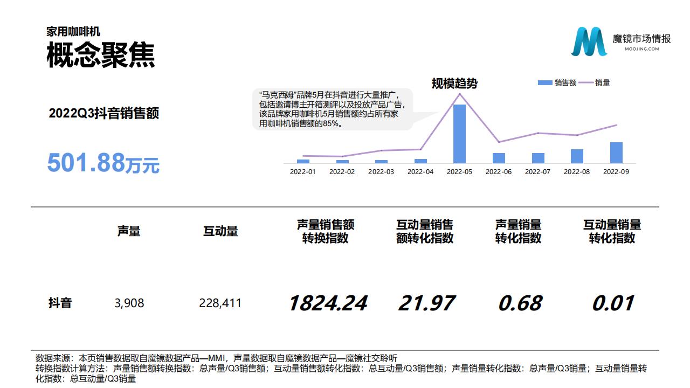Click the 3,908 value
690x388 pixels.
coord(129,303)
